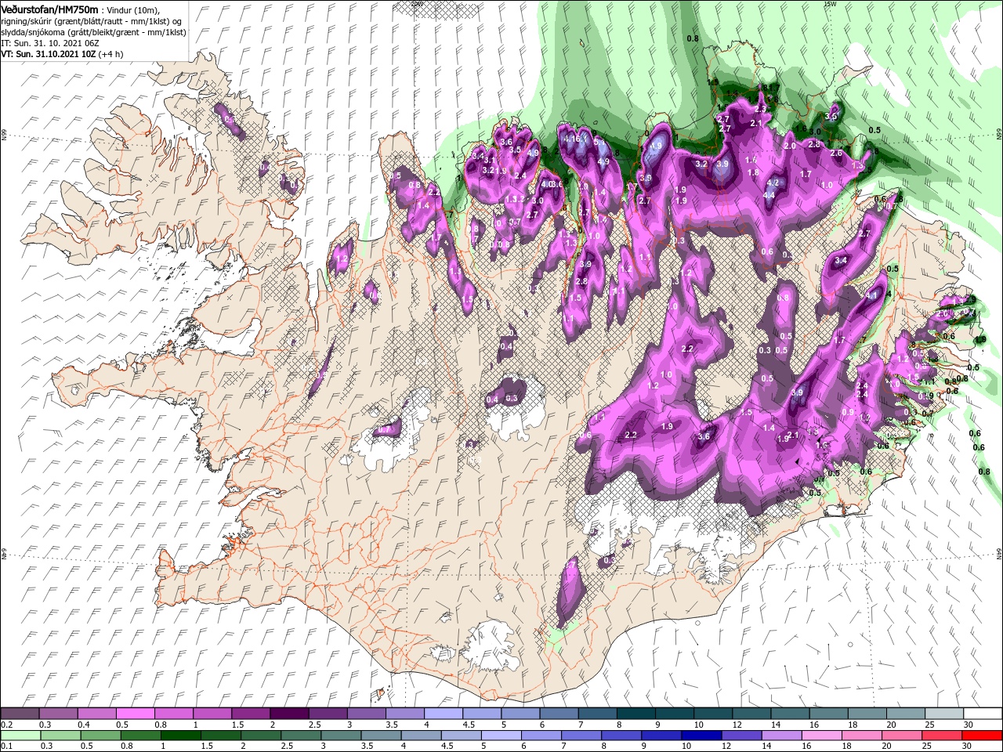Pick snow legend swatch between 0.2 and 0.3
The height and width of the screenshot is (752, 1003).
(21, 714)
